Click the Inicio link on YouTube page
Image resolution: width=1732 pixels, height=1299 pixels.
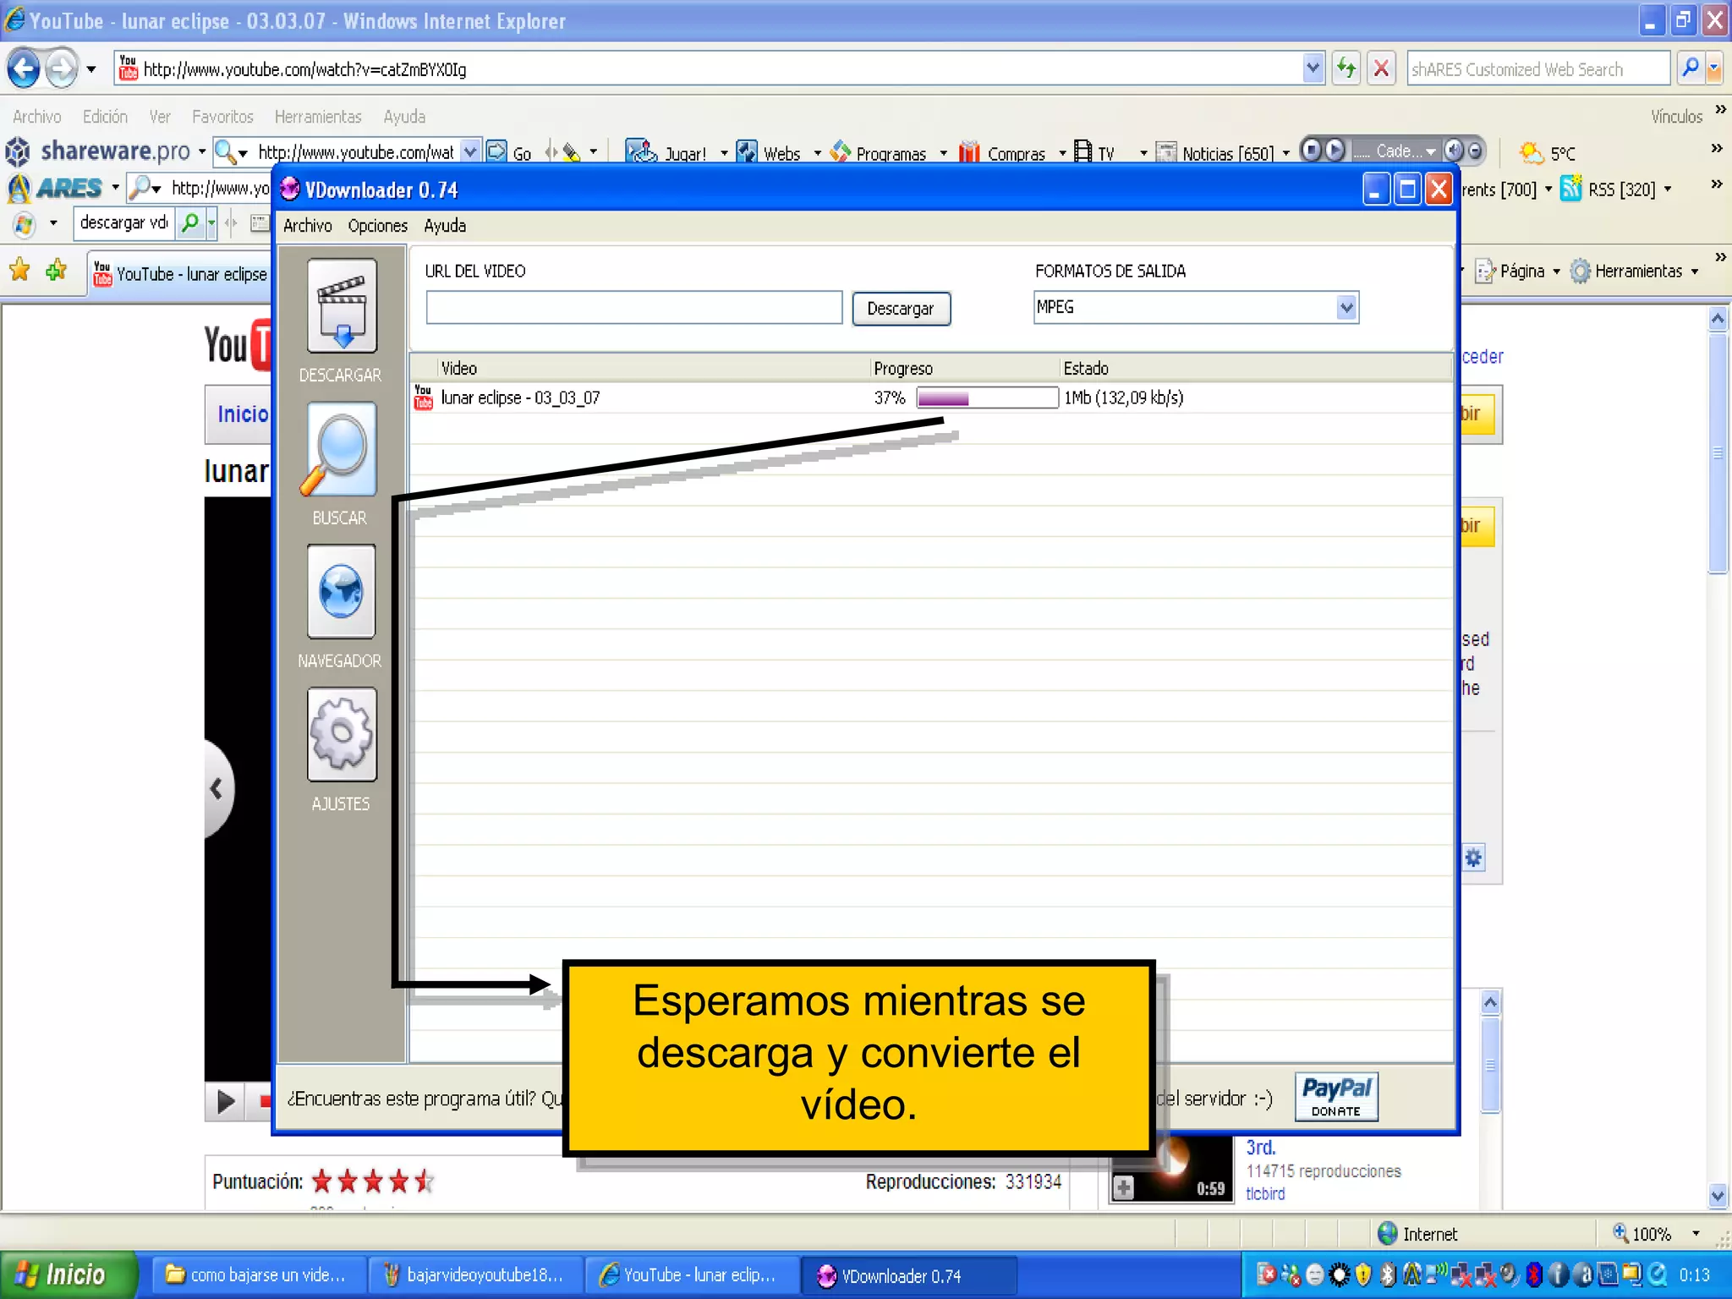pyautogui.click(x=243, y=414)
